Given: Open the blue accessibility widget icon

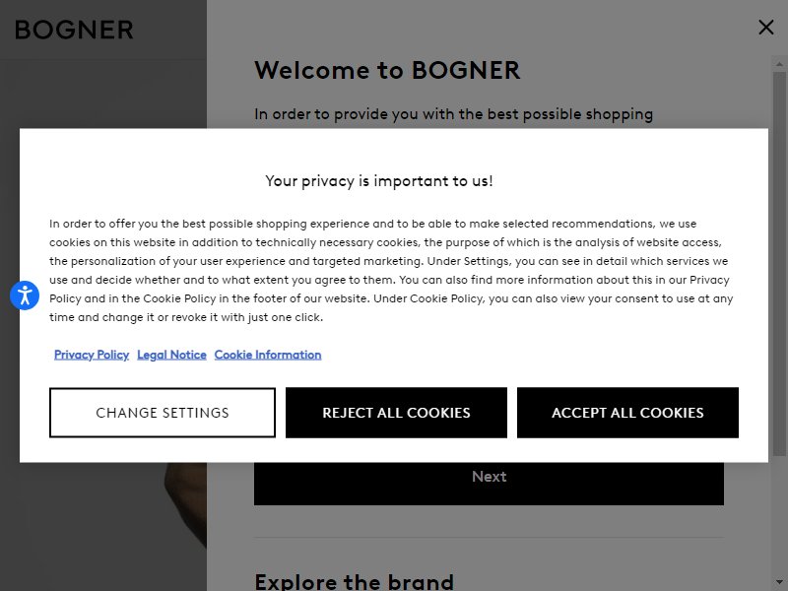Looking at the screenshot, I should coord(25,295).
